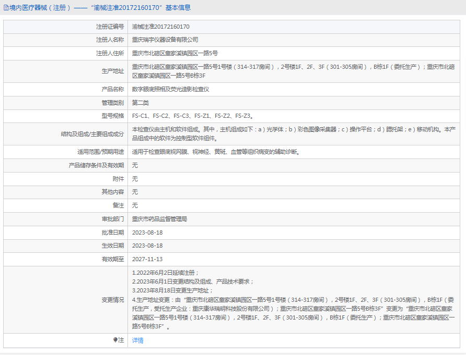Click change entry 4.生产地址变更 paragraph

293,313
